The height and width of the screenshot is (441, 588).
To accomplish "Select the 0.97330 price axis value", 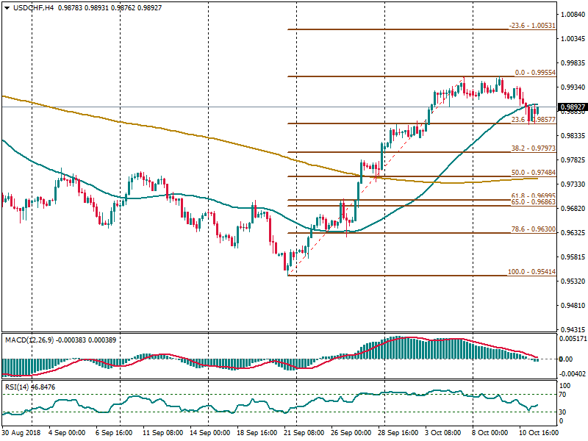I will pos(573,184).
